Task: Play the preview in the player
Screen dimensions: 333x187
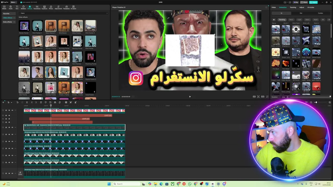Action: 190,97
